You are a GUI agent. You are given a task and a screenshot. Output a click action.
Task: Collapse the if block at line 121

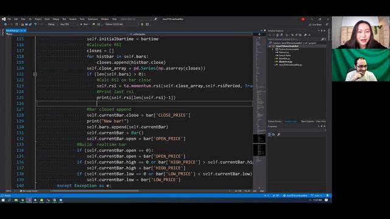[35, 74]
